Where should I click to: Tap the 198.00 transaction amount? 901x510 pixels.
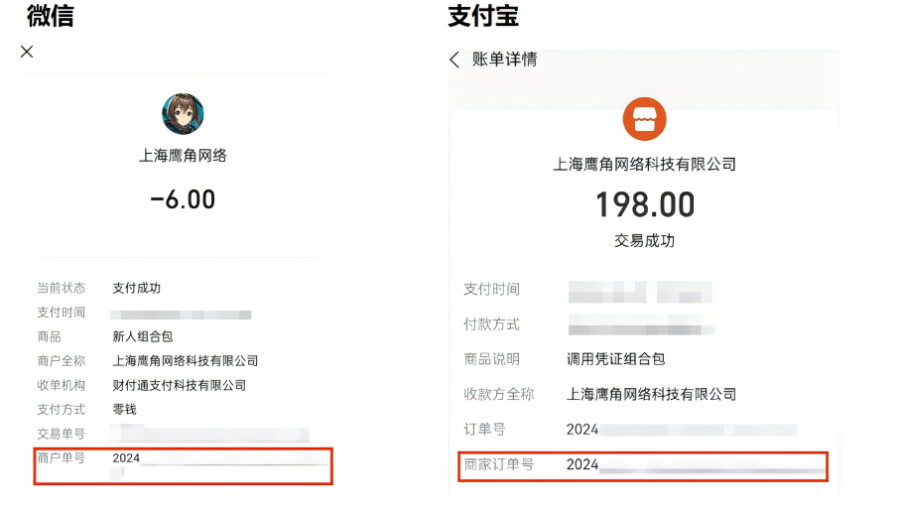644,205
